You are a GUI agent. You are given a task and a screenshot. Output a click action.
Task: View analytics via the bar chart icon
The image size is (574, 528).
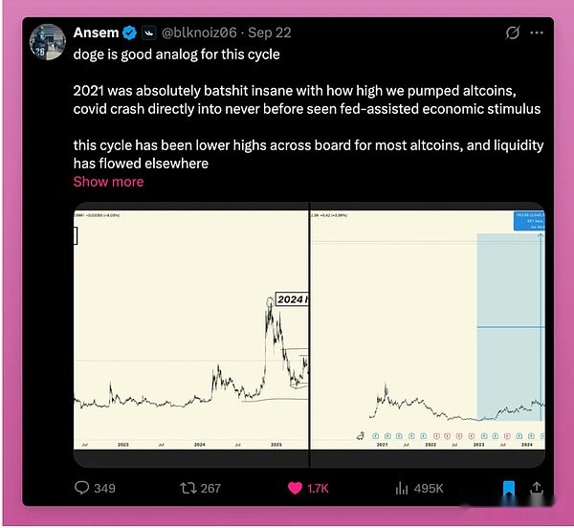(x=402, y=488)
